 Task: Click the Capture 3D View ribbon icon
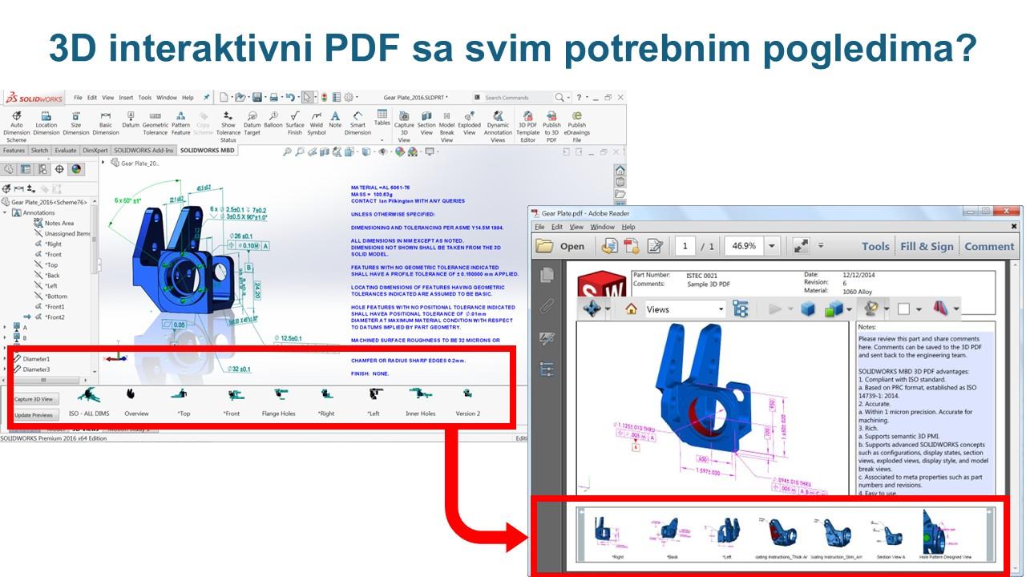(x=404, y=126)
